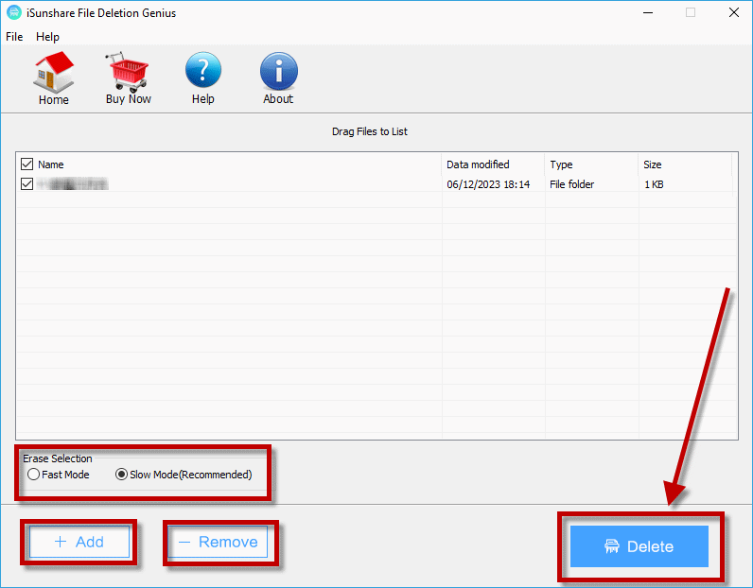Click the date cell 06/12/2023 18:14
Viewport: 753px width, 588px height.
point(488,184)
